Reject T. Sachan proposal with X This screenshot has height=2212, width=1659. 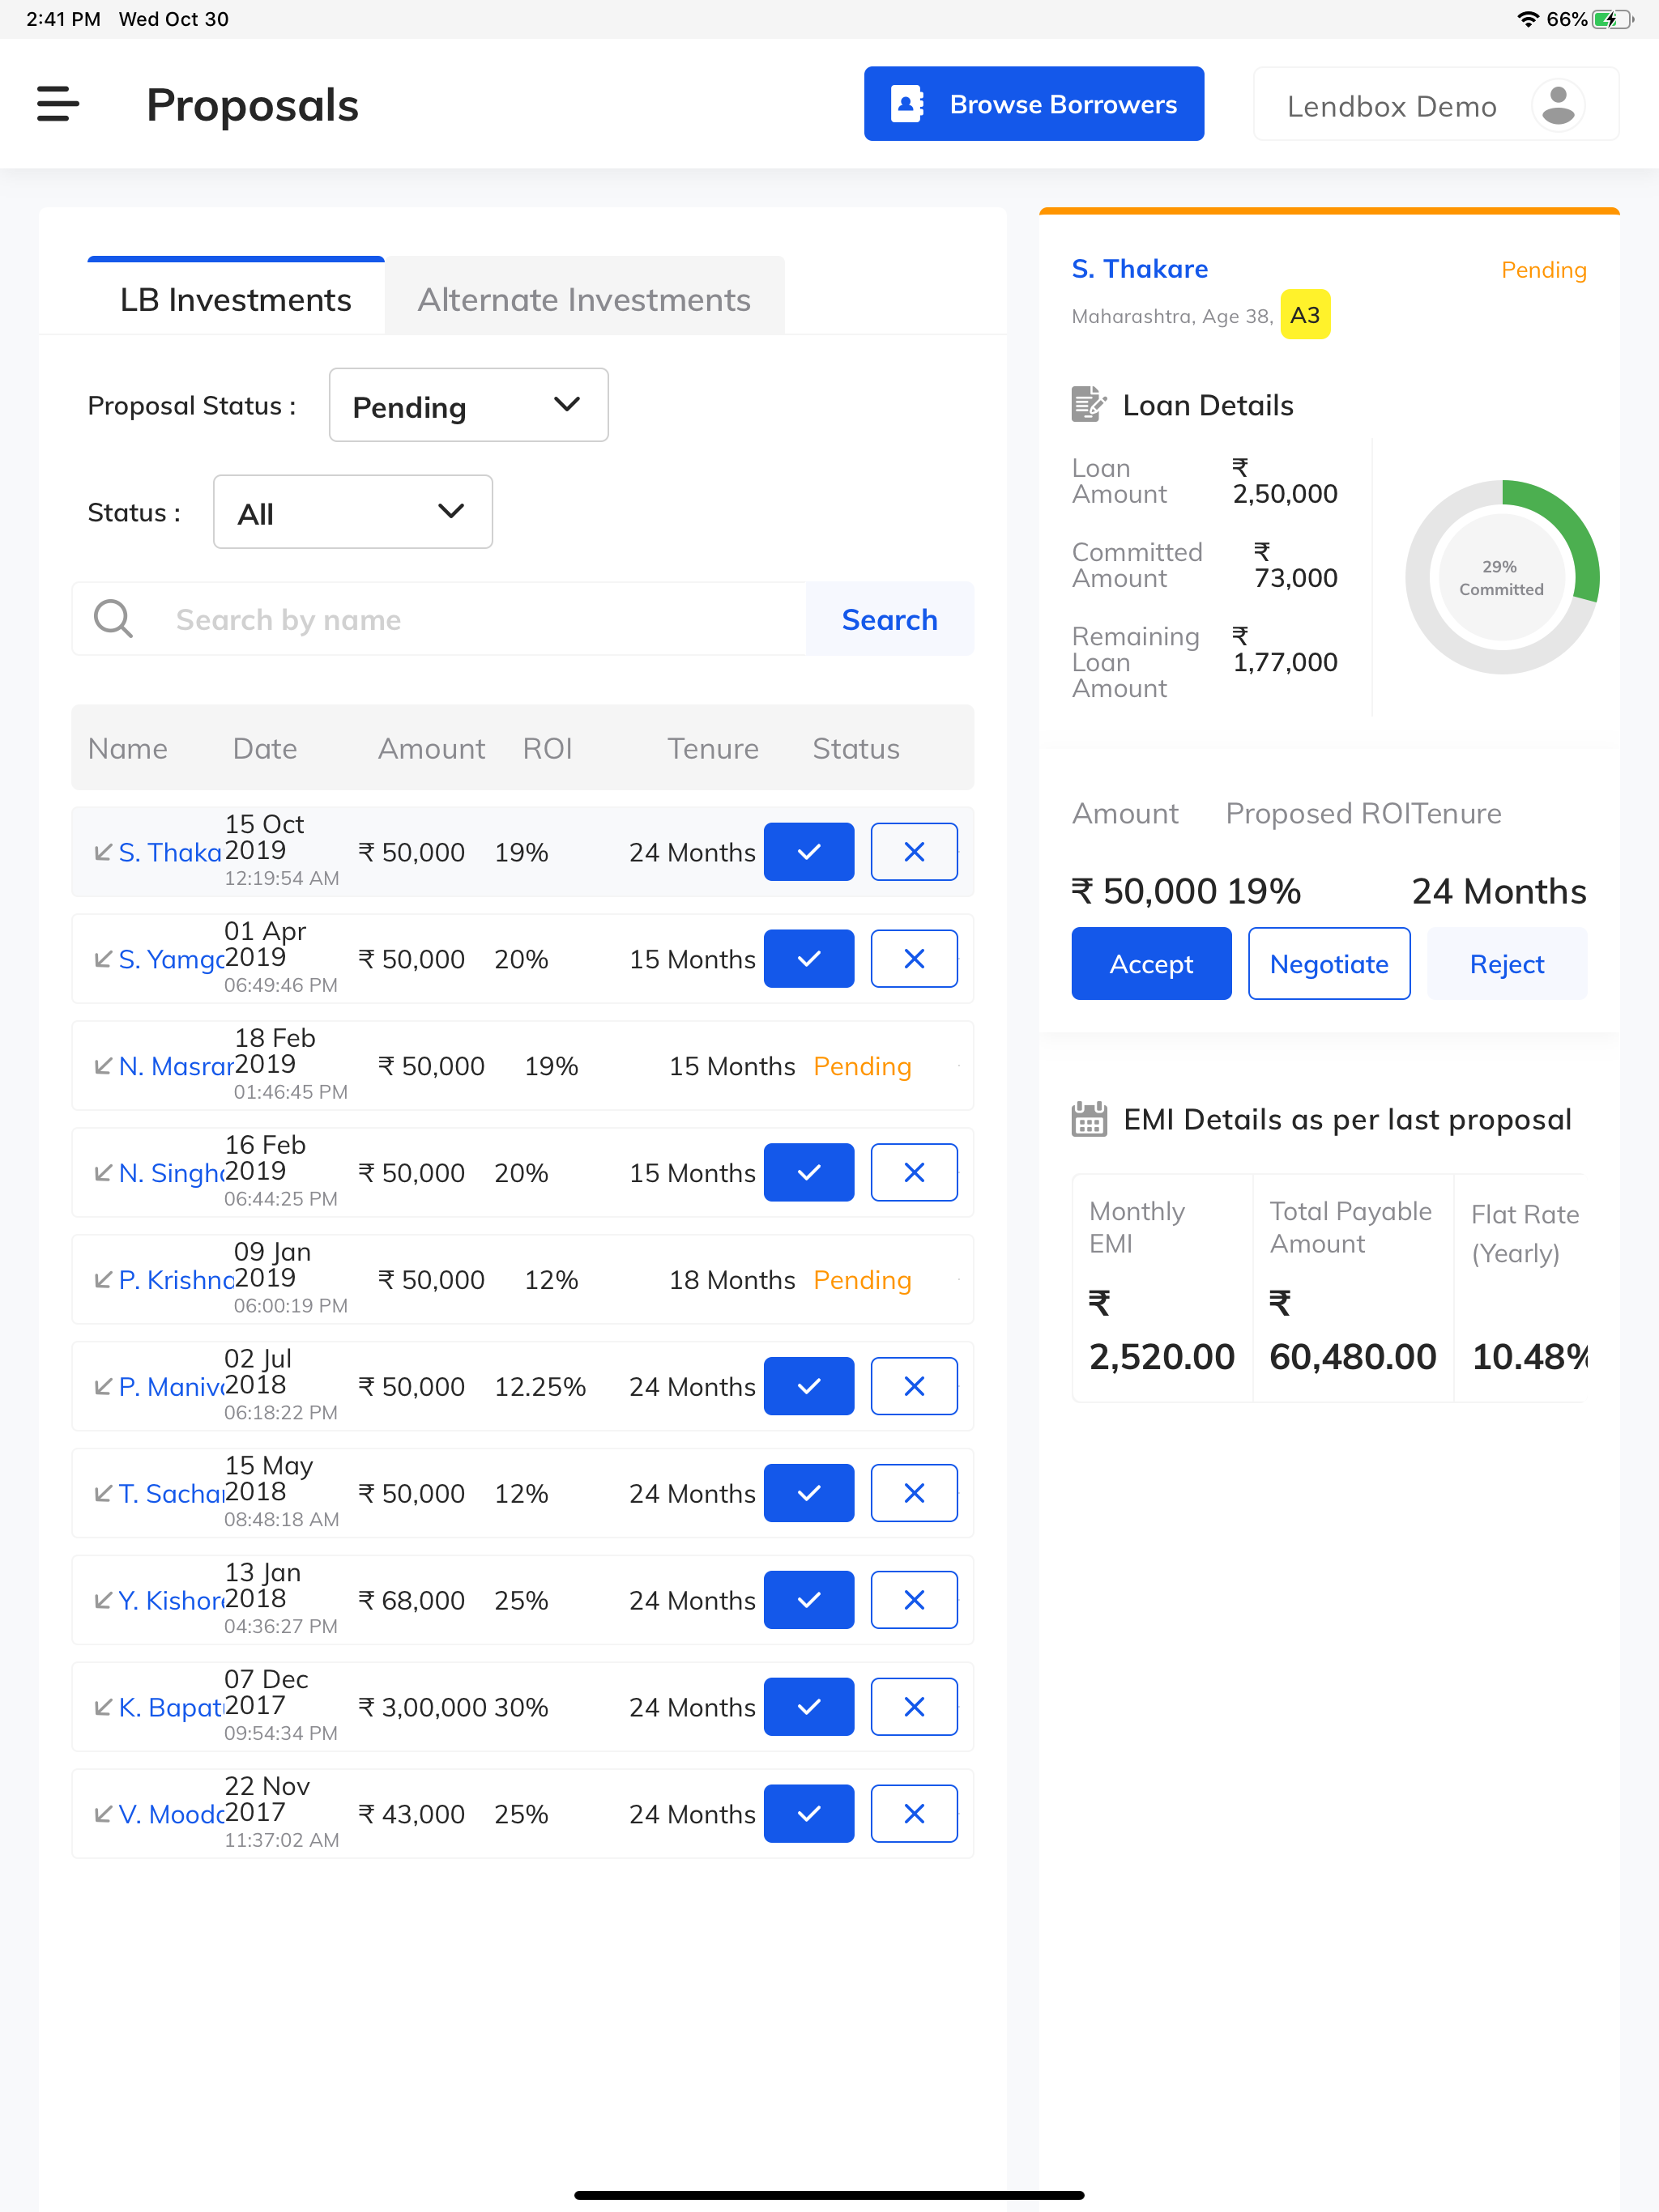914,1493
